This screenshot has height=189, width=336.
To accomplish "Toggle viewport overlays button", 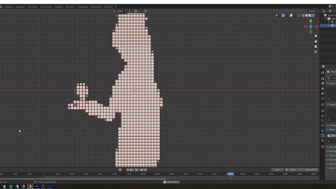I will pyautogui.click(x=291, y=15).
